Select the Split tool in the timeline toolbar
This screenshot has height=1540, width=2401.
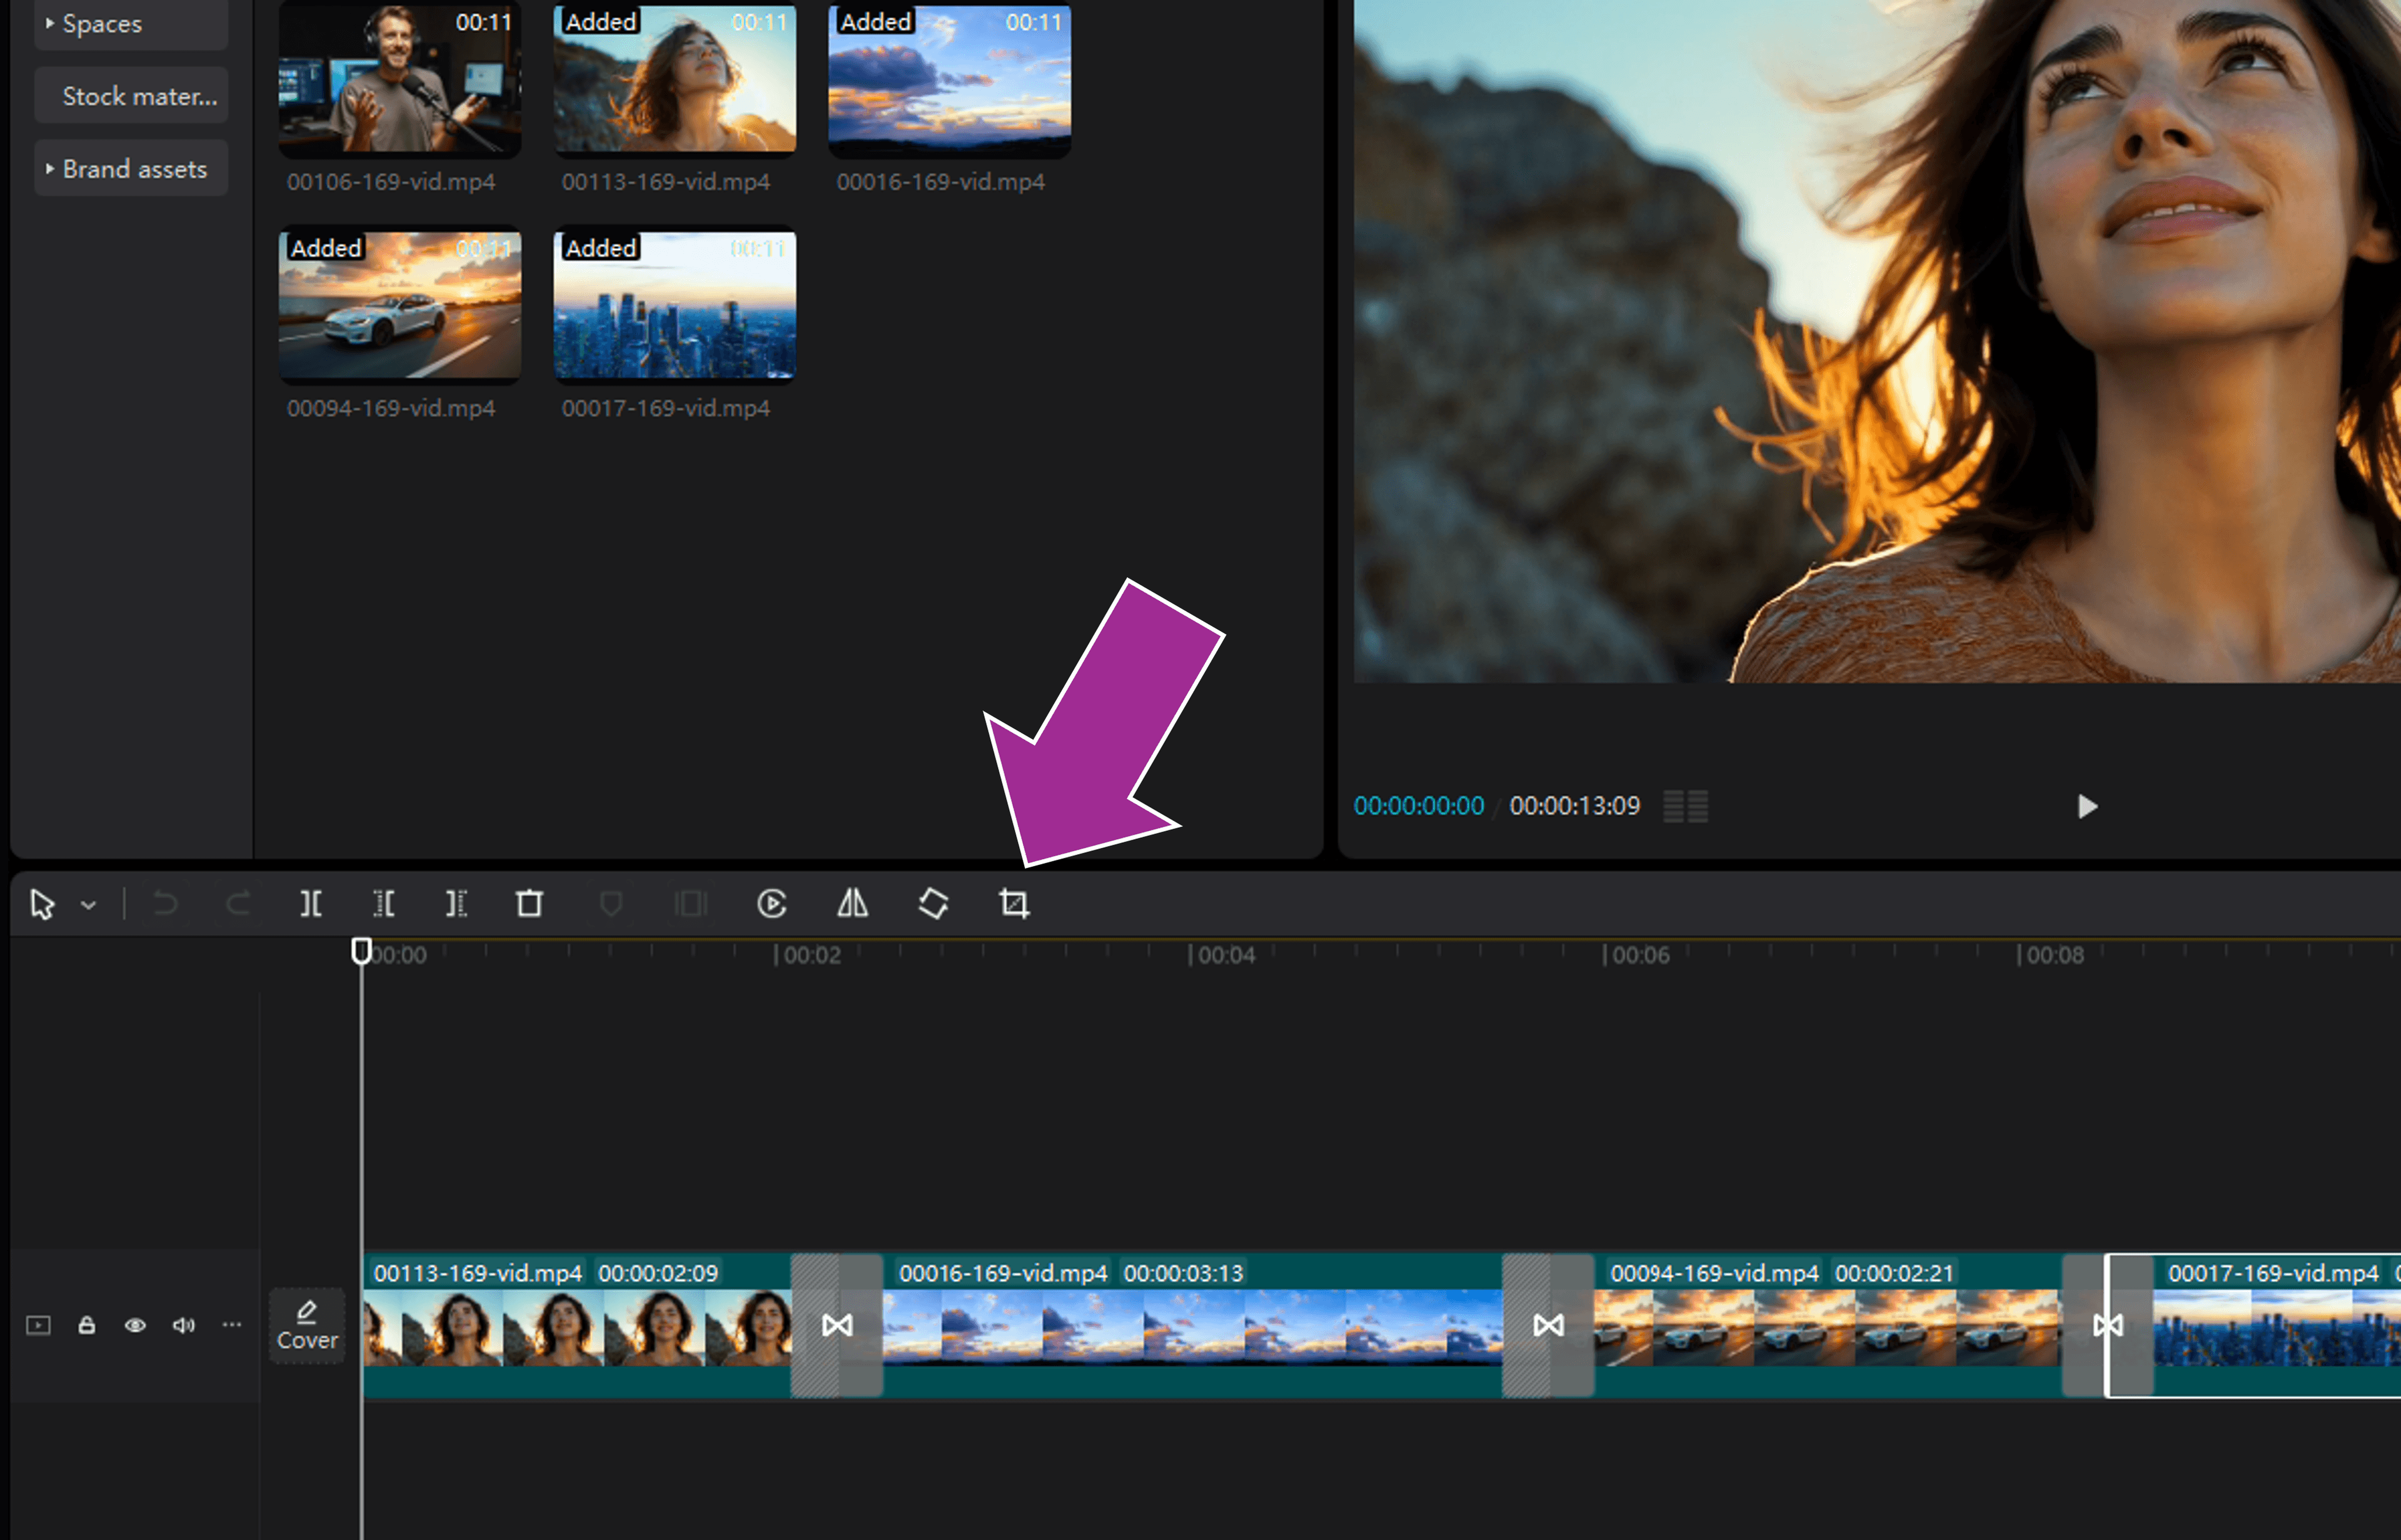311,903
